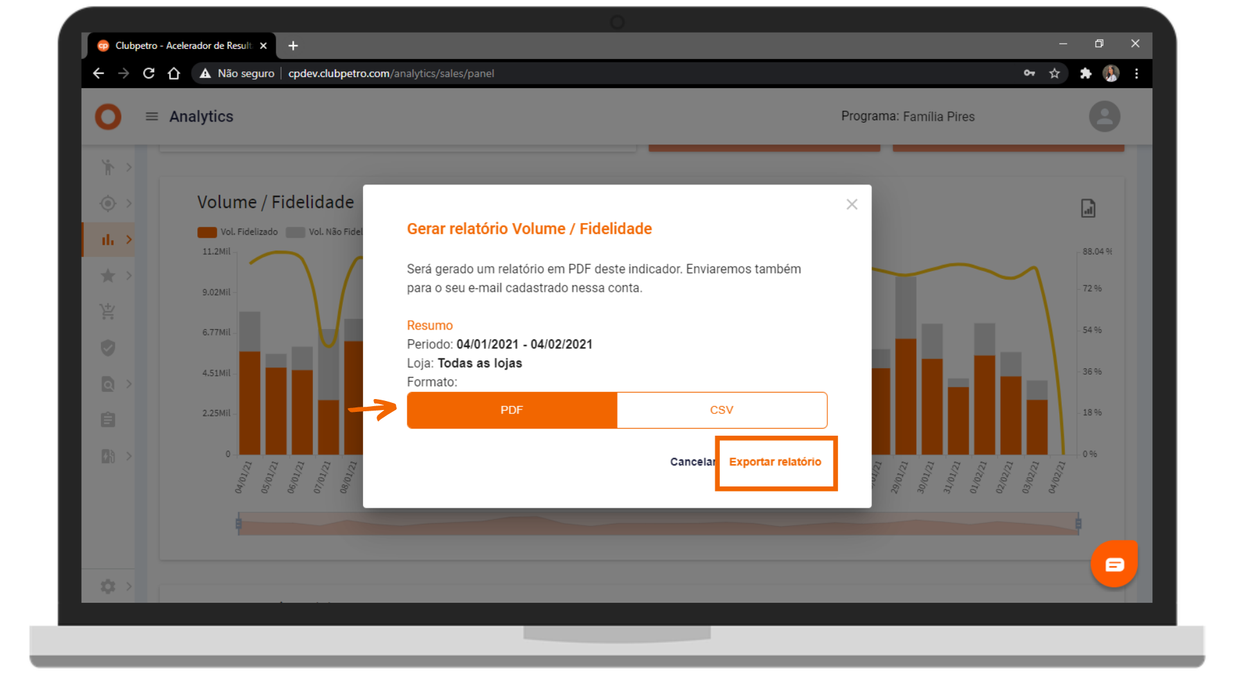Open the orange chat widget
The height and width of the screenshot is (694, 1234).
[x=1114, y=564]
